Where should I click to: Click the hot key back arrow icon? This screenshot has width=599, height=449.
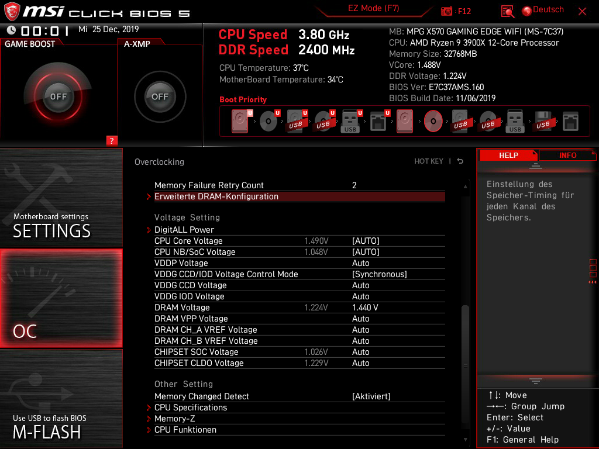(x=460, y=161)
